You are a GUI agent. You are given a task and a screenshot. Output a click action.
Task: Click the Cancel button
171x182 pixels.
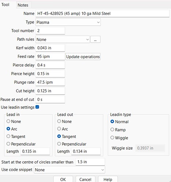pos(85,179)
